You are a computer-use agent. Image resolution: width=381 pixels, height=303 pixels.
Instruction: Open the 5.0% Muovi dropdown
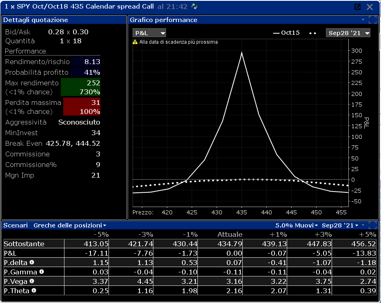[297, 225]
